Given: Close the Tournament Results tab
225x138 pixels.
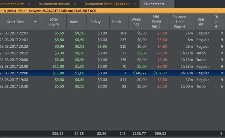Looking at the screenshot, I should click(75, 4).
